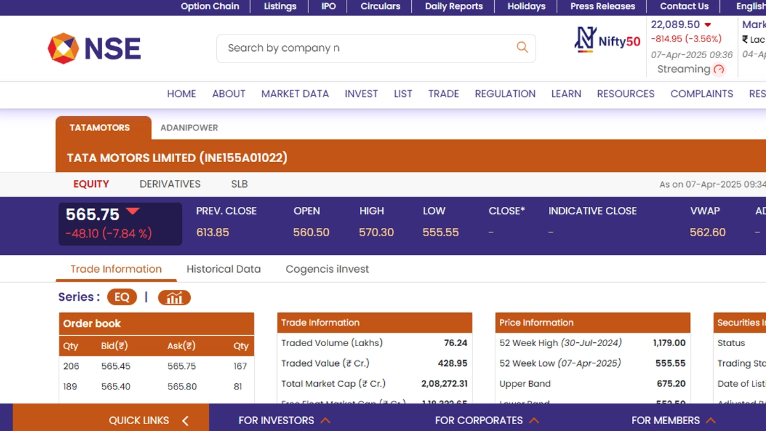Click the Streaming refresh icon
The height and width of the screenshot is (431, 766).
[x=719, y=70]
